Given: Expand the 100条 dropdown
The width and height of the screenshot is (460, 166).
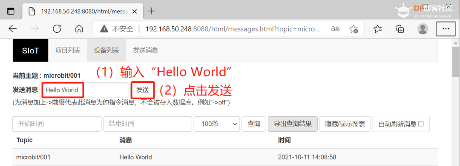Looking at the screenshot, I should pos(217,124).
